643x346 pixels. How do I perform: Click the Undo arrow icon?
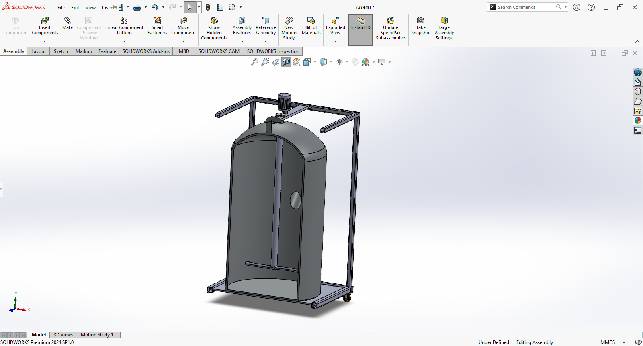155,7
